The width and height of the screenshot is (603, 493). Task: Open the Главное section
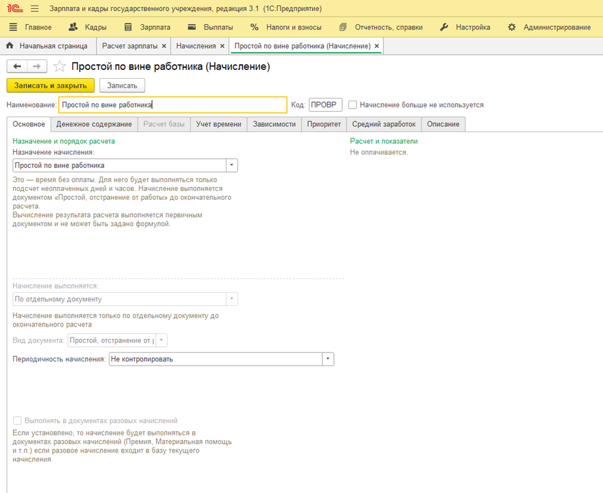30,27
